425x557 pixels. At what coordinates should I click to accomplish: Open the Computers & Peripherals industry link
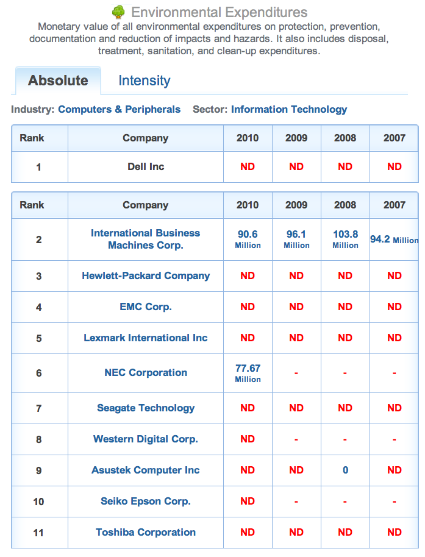point(119,110)
